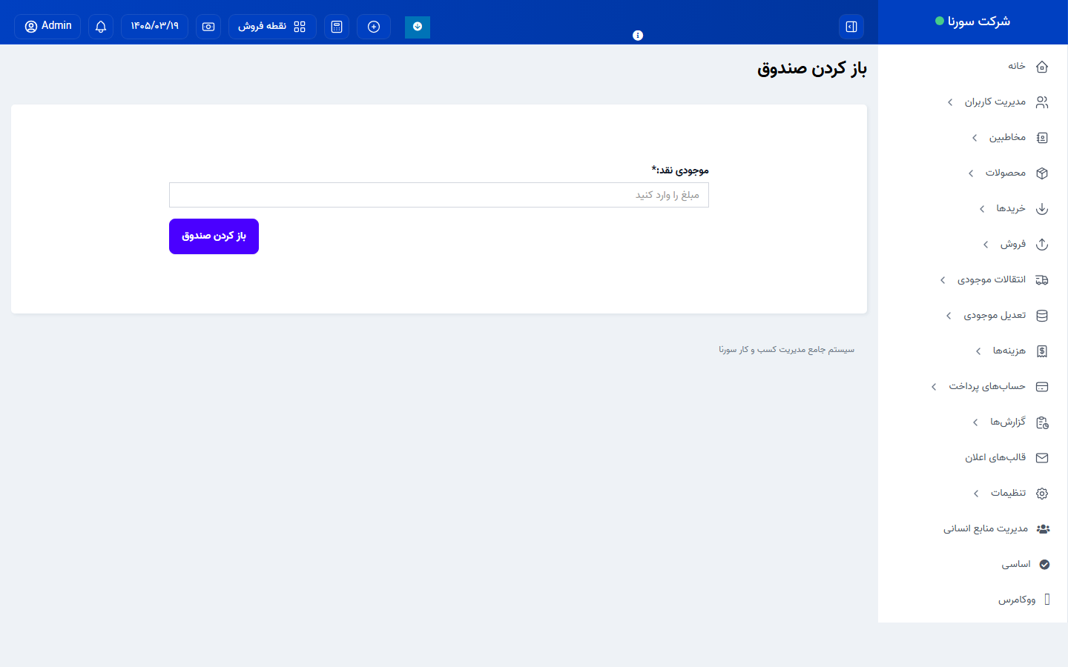Open the calculator icon in top bar
The image size is (1068, 667).
(337, 27)
